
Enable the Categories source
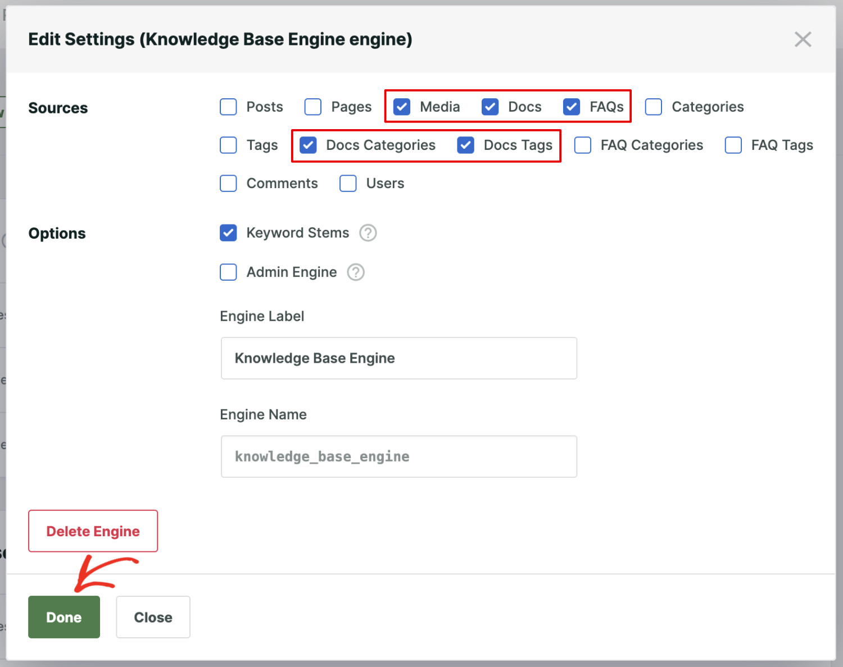pos(653,107)
